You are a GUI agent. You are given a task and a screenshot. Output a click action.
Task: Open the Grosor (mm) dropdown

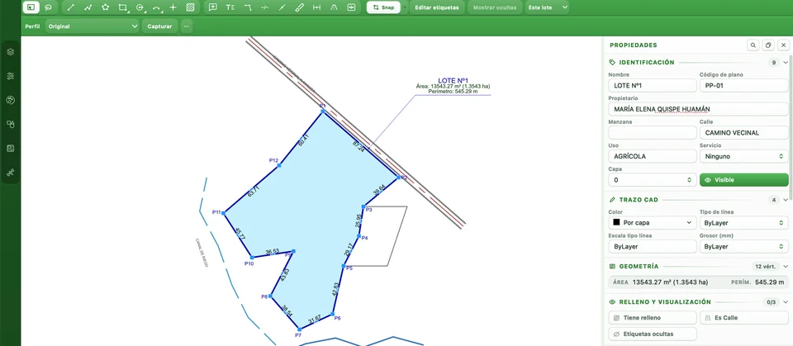click(744, 246)
